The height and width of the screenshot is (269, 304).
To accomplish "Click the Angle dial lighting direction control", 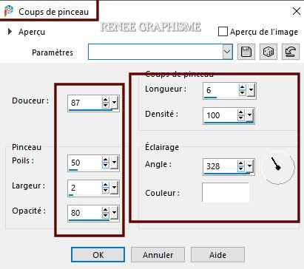I will [278, 168].
